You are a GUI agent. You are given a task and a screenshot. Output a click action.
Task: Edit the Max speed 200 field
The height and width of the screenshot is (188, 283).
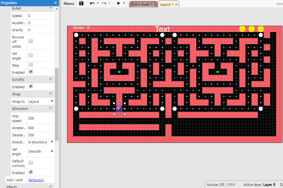coord(41,118)
